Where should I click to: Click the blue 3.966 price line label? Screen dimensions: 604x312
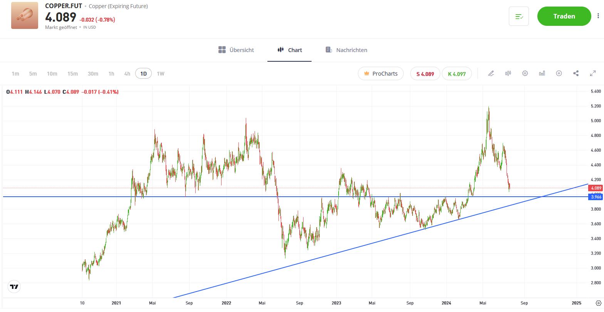pos(596,197)
